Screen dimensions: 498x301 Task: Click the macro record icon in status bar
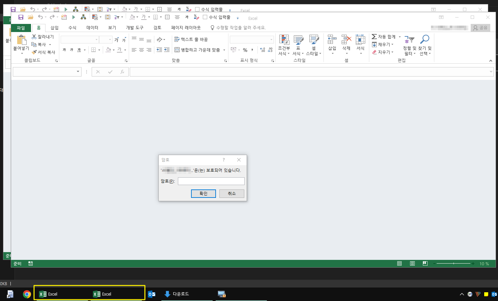(31, 264)
